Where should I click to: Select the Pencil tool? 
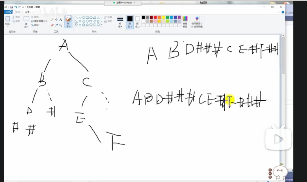click(52, 20)
